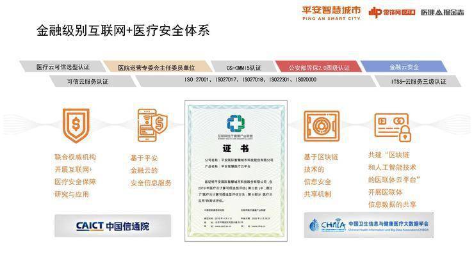474x266 pixels.
Task: Click the text 医疗安全保障
Action: point(76,182)
